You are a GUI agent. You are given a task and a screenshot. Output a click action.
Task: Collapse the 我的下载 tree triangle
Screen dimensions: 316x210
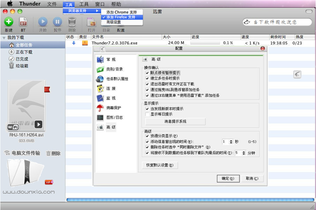pos(4,38)
